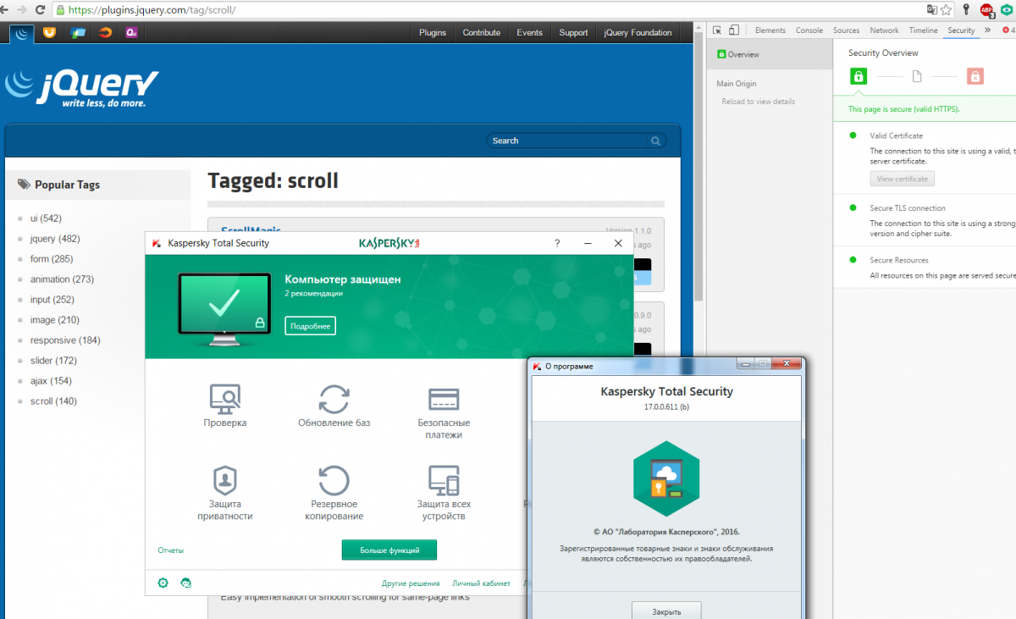This screenshot has height=619, width=1016.
Task: Open the Plugins menu on jQuery site
Action: pos(433,33)
